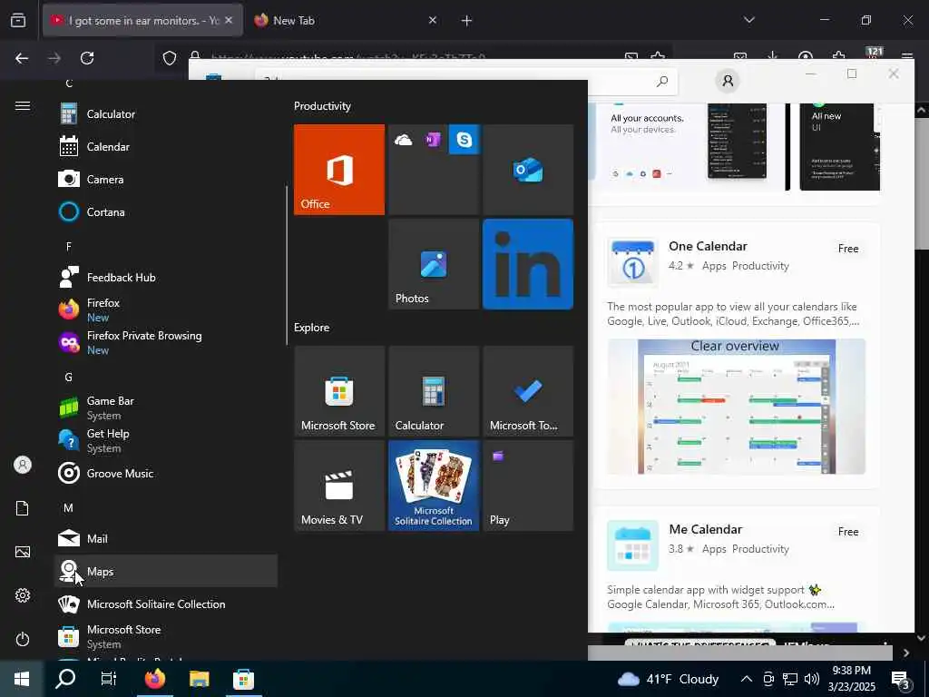
Task: Open the Play folder tile
Action: click(528, 486)
